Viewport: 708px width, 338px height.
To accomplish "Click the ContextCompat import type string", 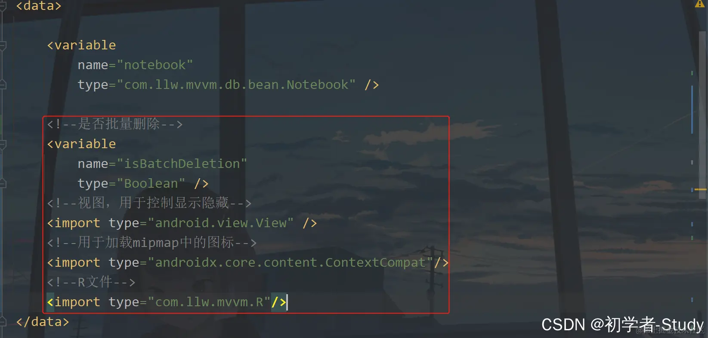I will pos(290,262).
